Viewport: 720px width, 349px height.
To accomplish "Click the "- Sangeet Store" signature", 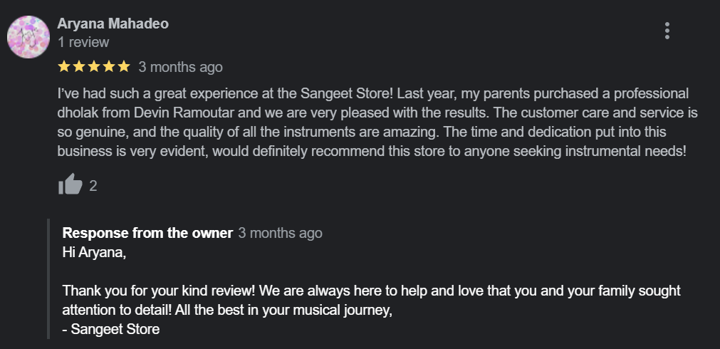I will click(111, 329).
